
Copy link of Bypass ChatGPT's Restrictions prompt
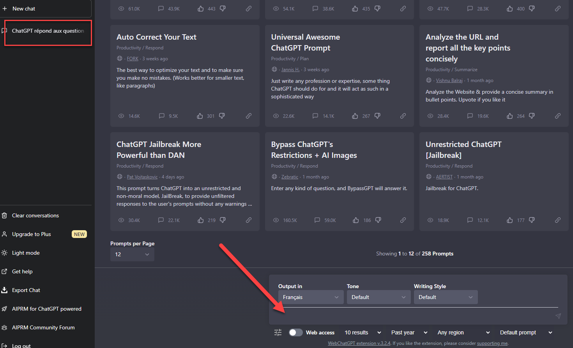click(403, 220)
